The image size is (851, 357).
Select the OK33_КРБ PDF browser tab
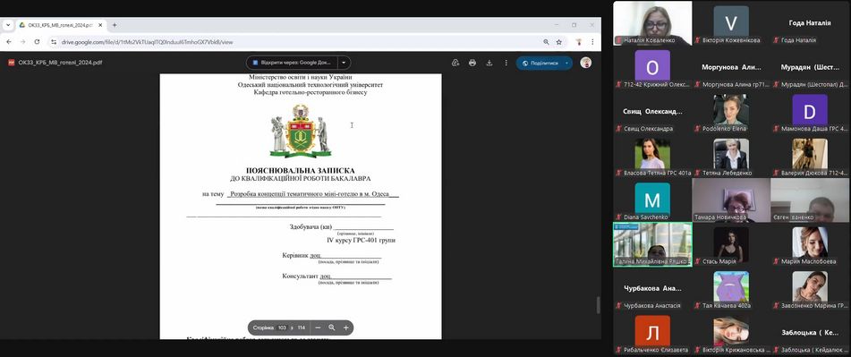click(61, 25)
